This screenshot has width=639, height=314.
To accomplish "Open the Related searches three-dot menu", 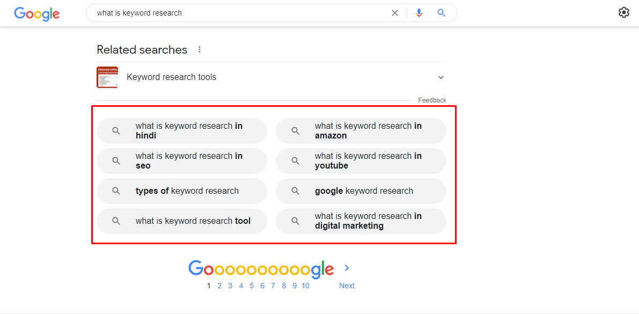I will click(200, 49).
